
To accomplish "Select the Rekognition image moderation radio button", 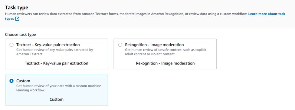I will pos(120,45).
